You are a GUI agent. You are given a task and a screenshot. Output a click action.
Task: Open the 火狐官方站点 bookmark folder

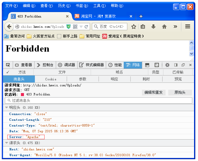(41, 36)
